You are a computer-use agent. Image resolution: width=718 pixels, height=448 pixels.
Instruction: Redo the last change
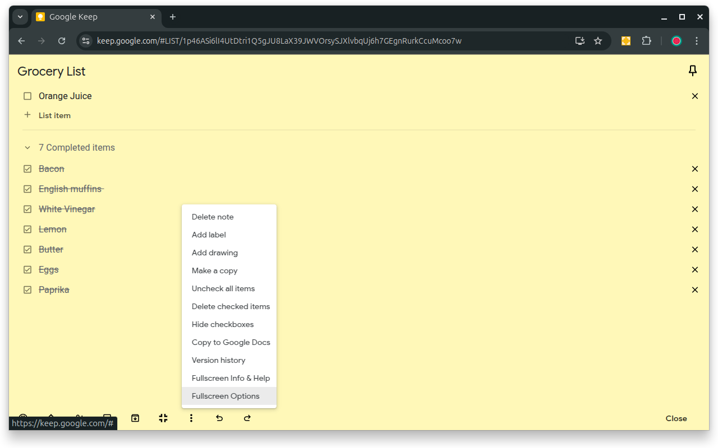(x=247, y=418)
